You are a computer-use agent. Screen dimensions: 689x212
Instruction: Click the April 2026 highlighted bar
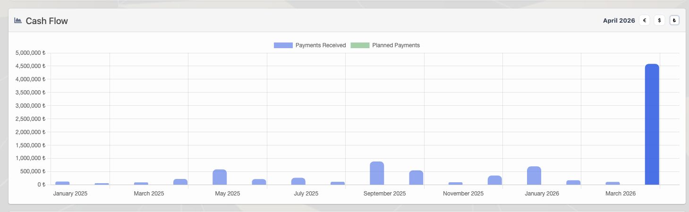tap(652, 124)
